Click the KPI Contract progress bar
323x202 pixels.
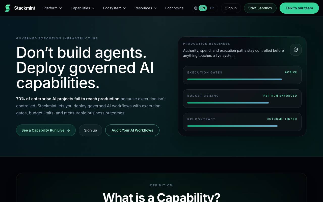click(232, 126)
